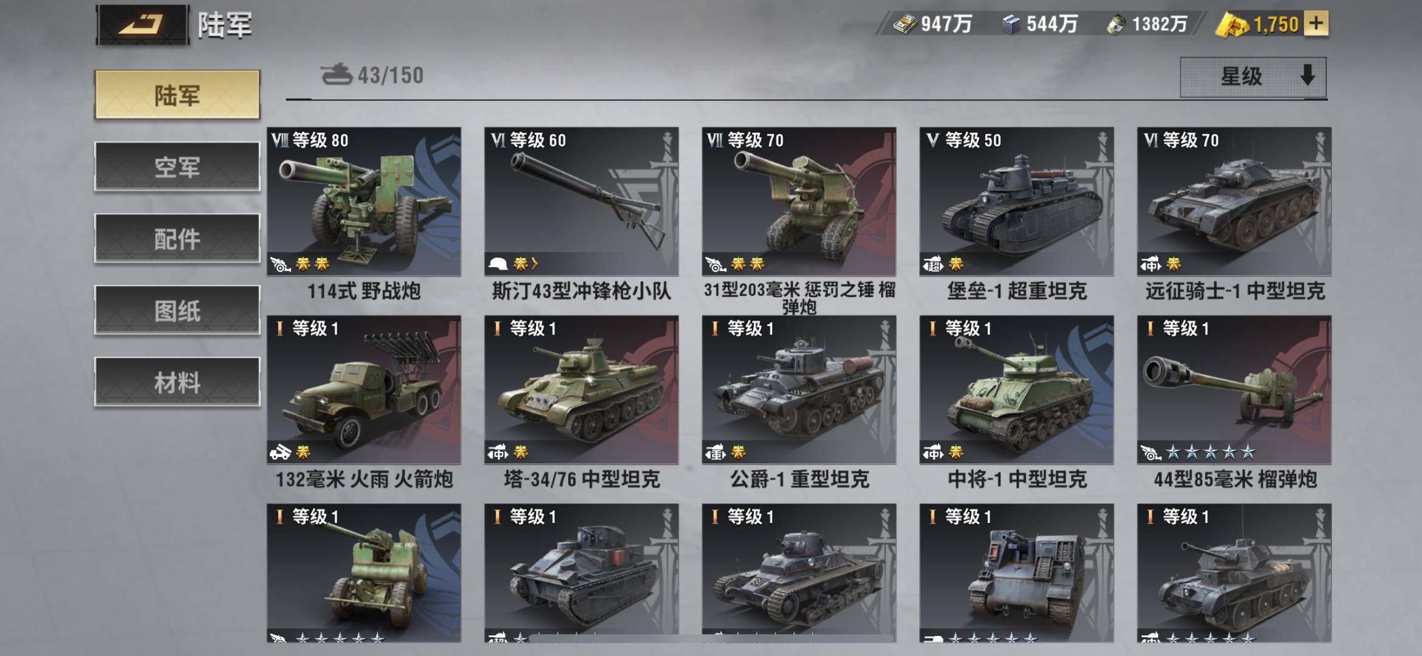
Task: Click the helmet infantry icon on 斯汀43型冲锋枪小队
Action: 498,264
